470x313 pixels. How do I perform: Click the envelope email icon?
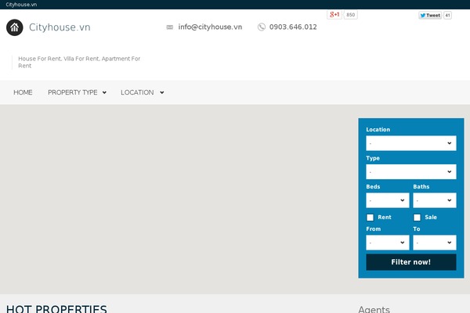[x=170, y=27]
